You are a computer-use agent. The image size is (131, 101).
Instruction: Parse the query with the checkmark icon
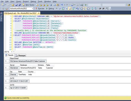pos(60,9)
